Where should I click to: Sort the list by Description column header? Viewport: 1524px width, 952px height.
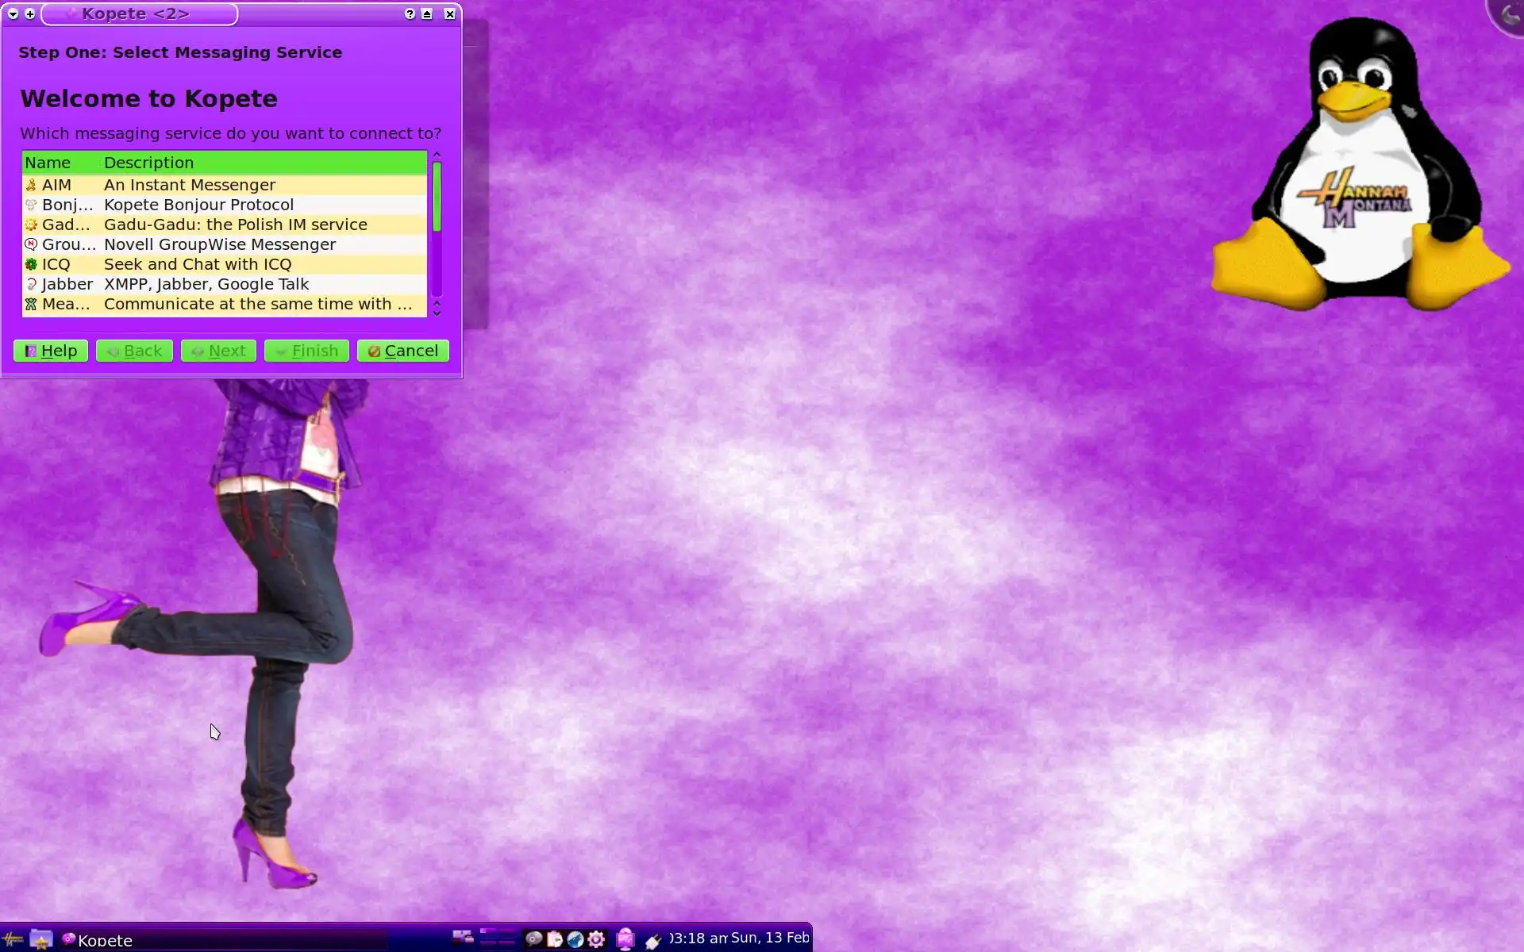click(x=149, y=163)
